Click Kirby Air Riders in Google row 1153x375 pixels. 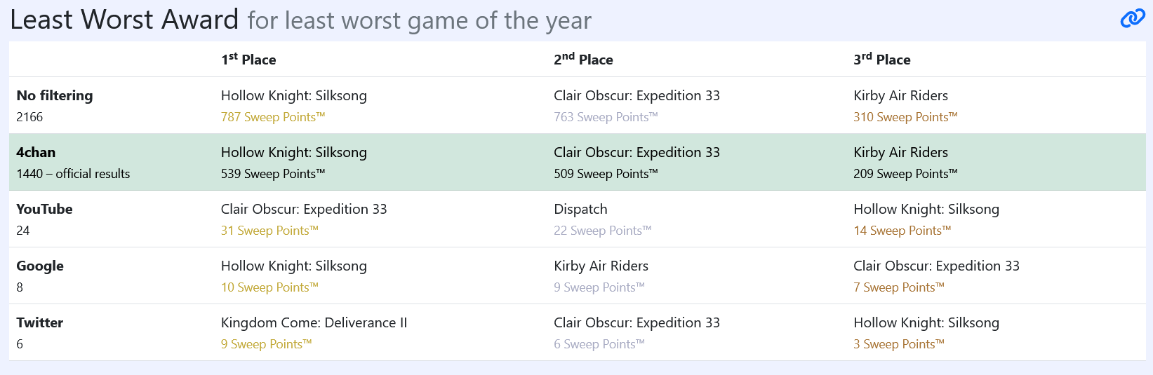pos(601,266)
